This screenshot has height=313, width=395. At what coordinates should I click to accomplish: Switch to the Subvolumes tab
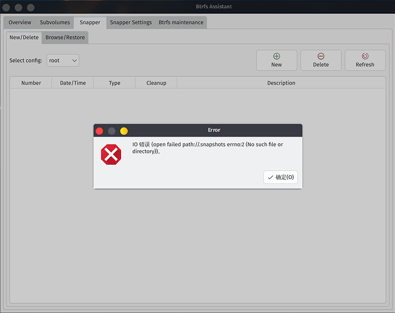coord(55,23)
